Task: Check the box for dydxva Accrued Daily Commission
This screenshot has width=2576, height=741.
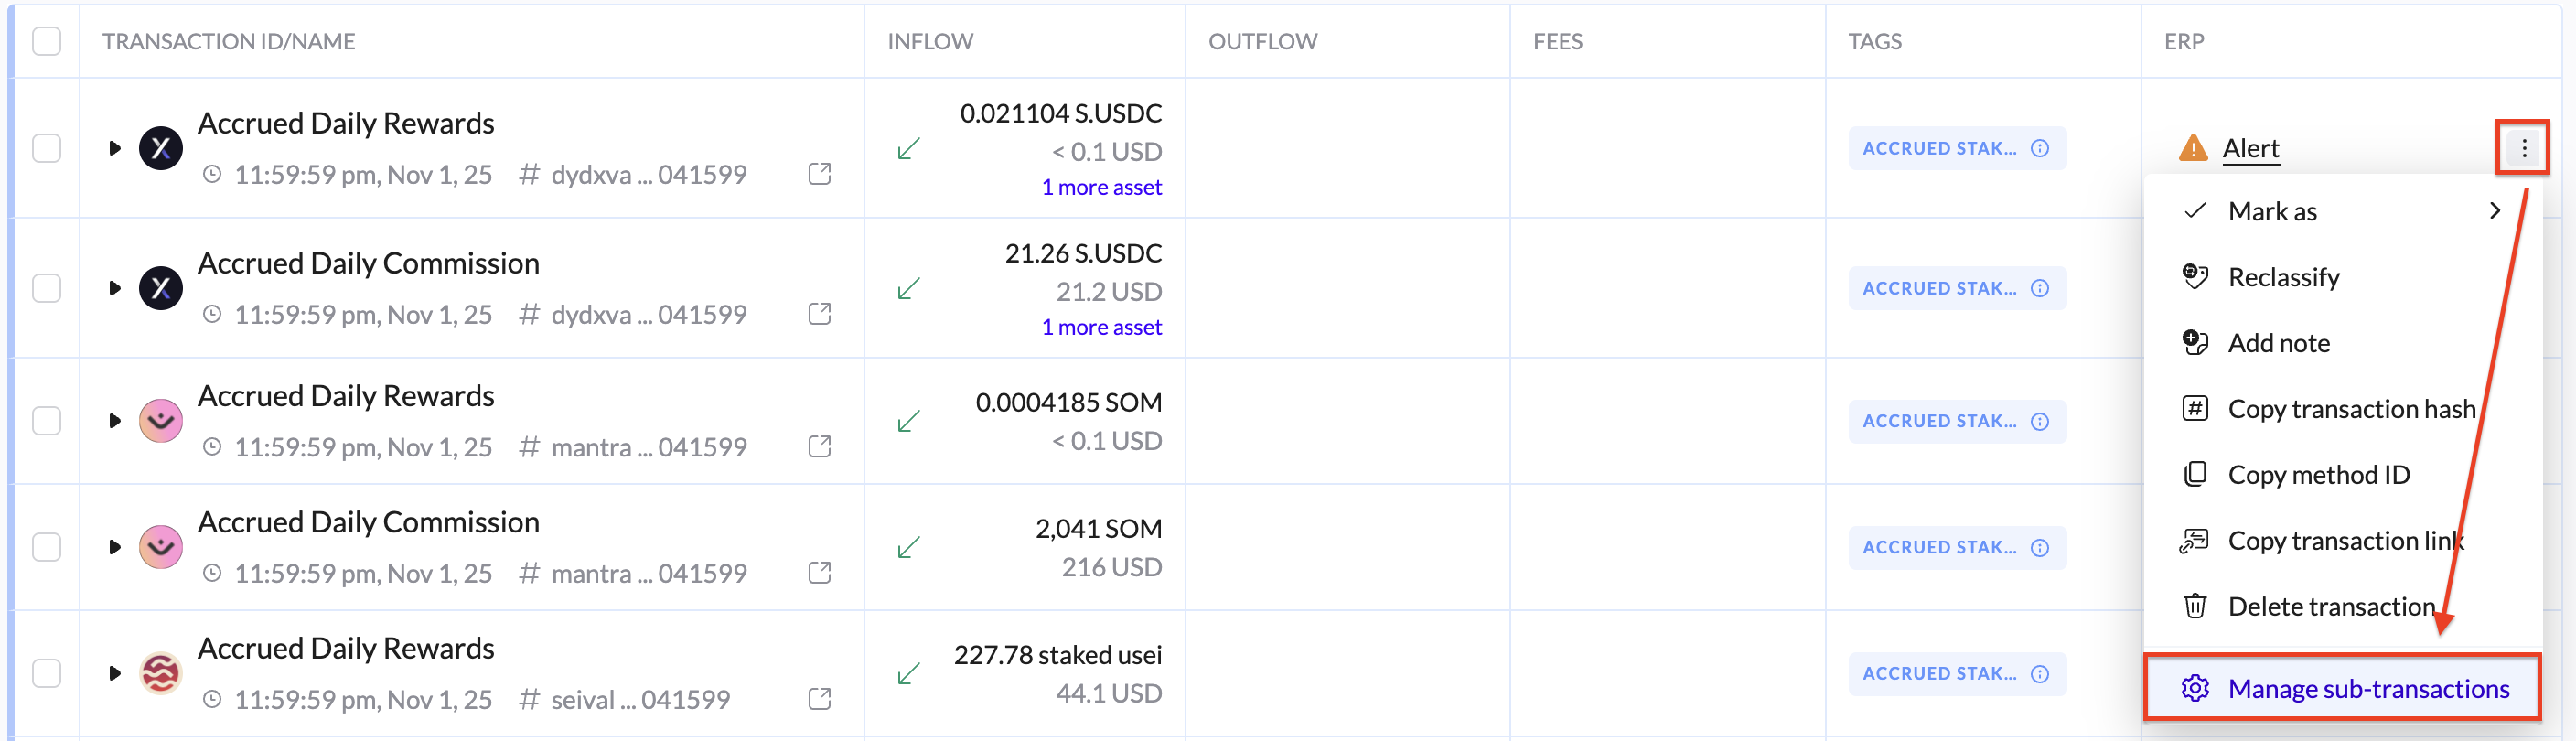Action: click(x=46, y=288)
